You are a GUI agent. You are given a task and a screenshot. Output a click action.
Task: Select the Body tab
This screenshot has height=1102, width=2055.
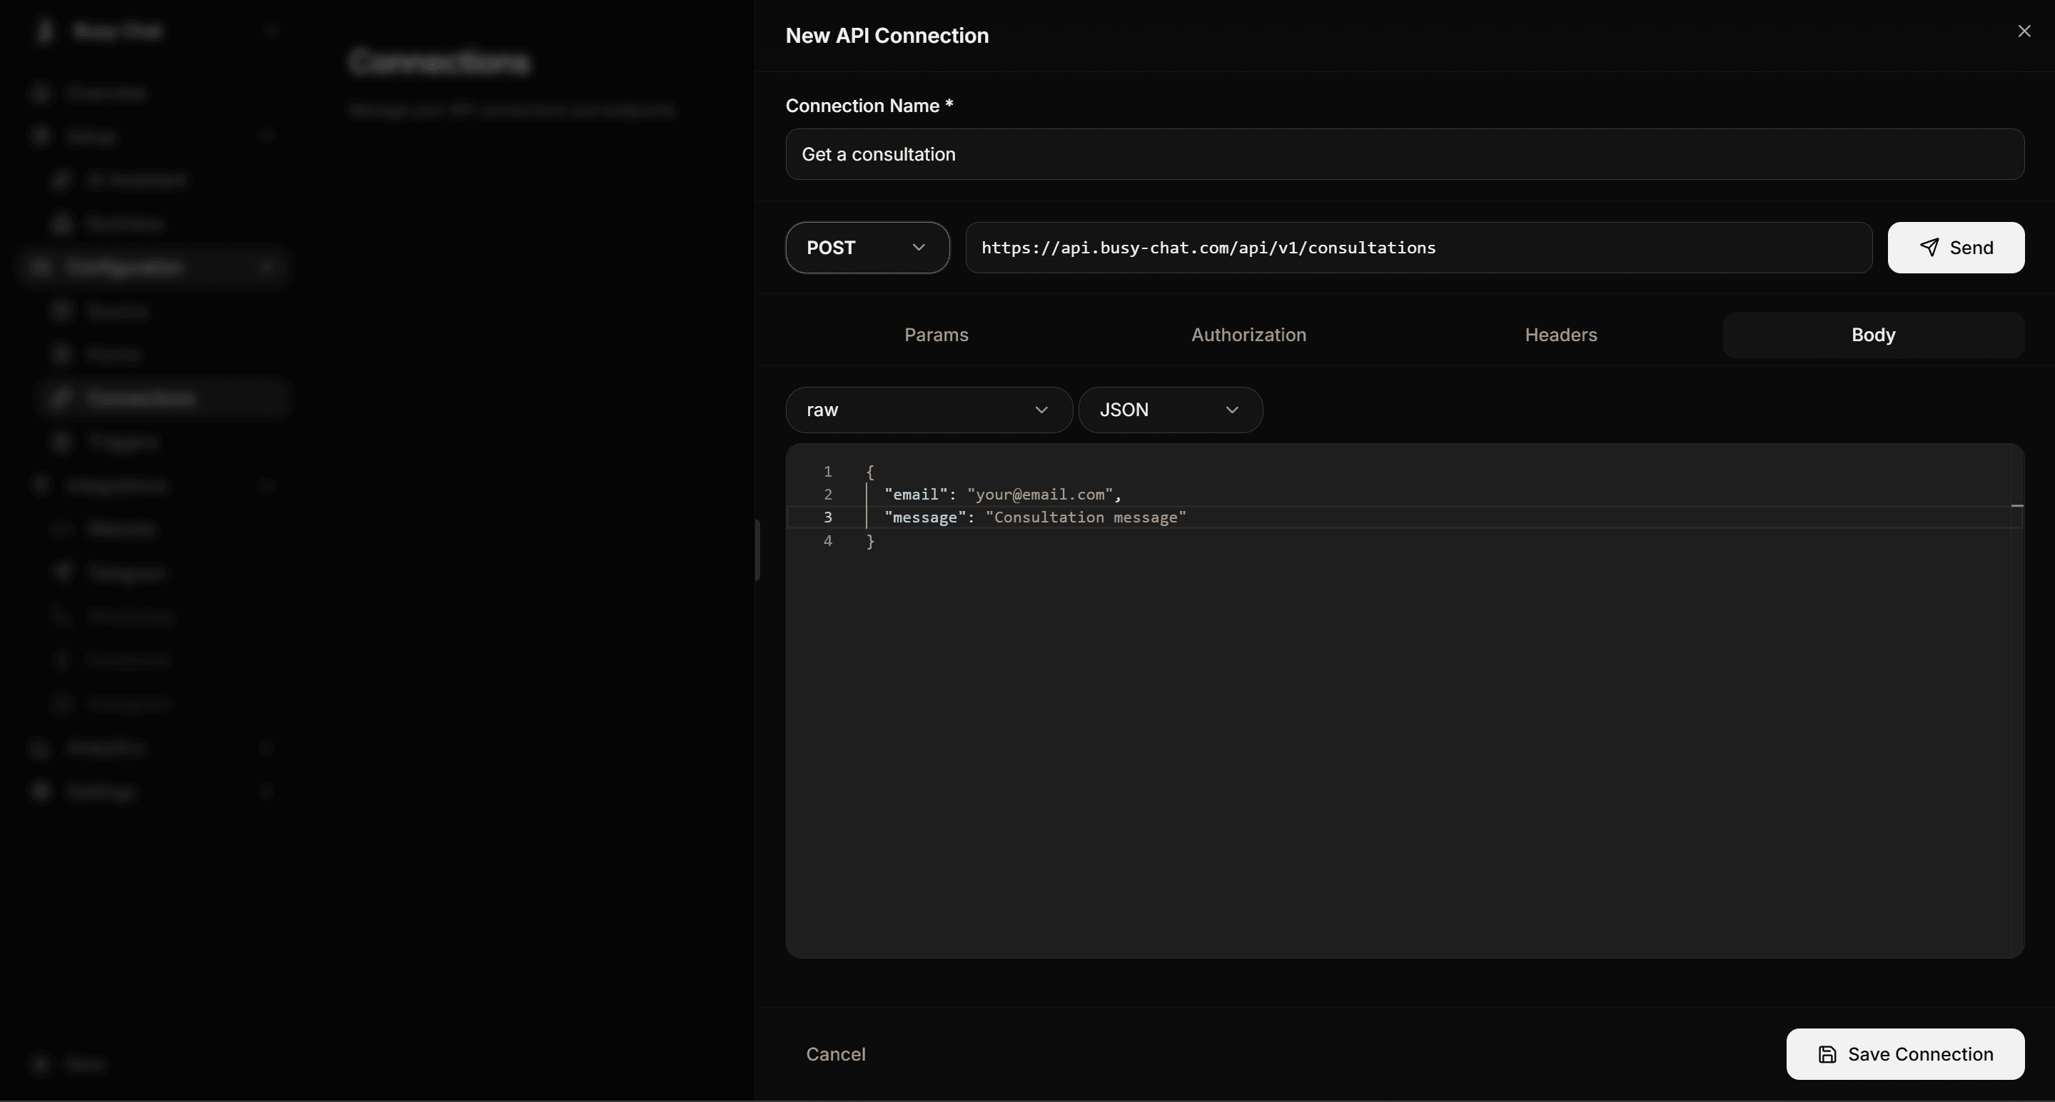(x=1873, y=335)
